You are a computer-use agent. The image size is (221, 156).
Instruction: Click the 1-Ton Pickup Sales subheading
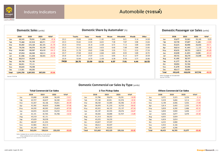pyautogui.click(x=109, y=91)
